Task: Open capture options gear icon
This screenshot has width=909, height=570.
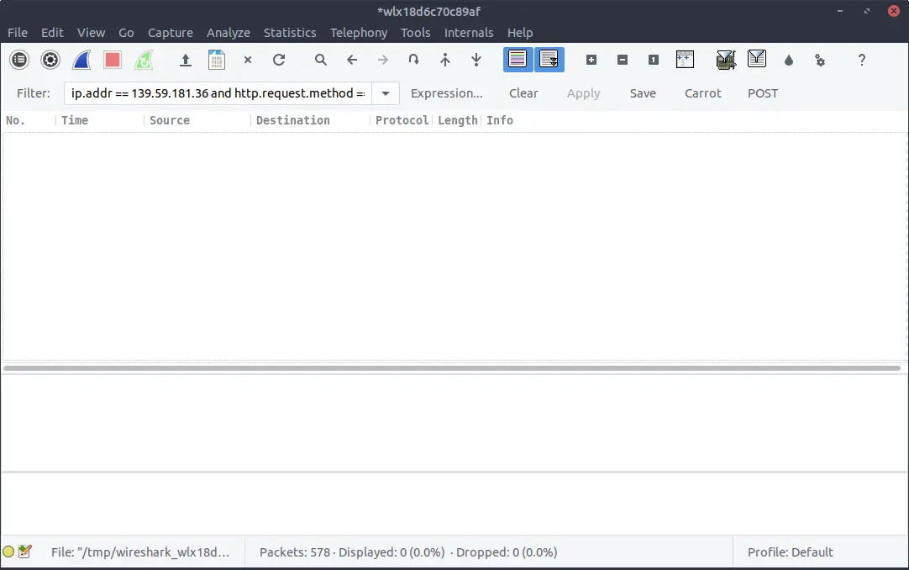Action: 50,60
